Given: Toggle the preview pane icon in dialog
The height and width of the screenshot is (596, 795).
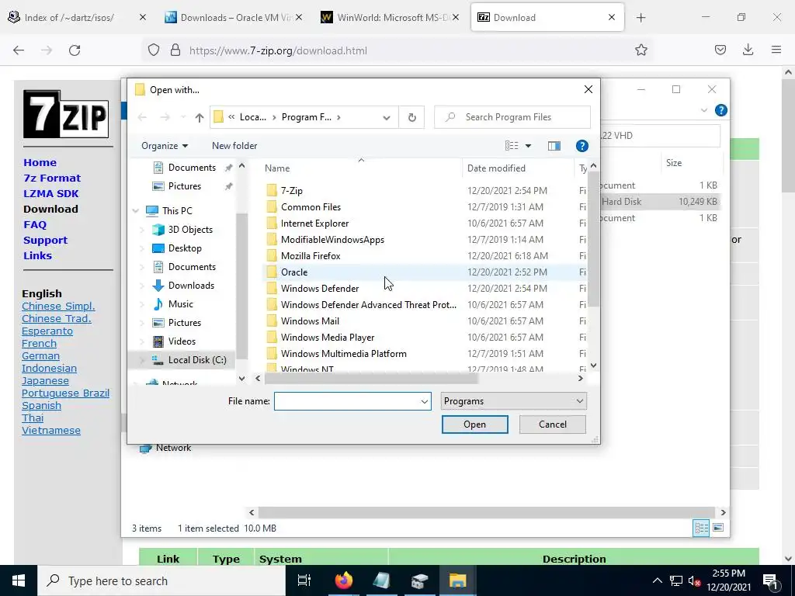Looking at the screenshot, I should pos(554,146).
